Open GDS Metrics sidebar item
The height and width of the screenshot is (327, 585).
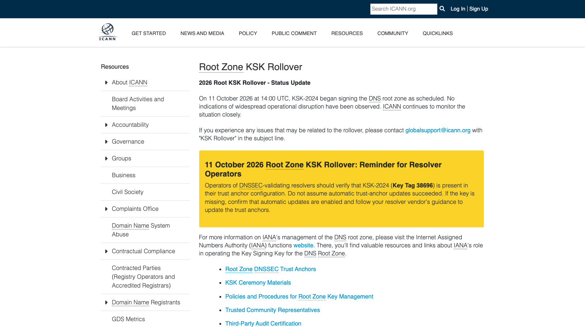point(128,319)
